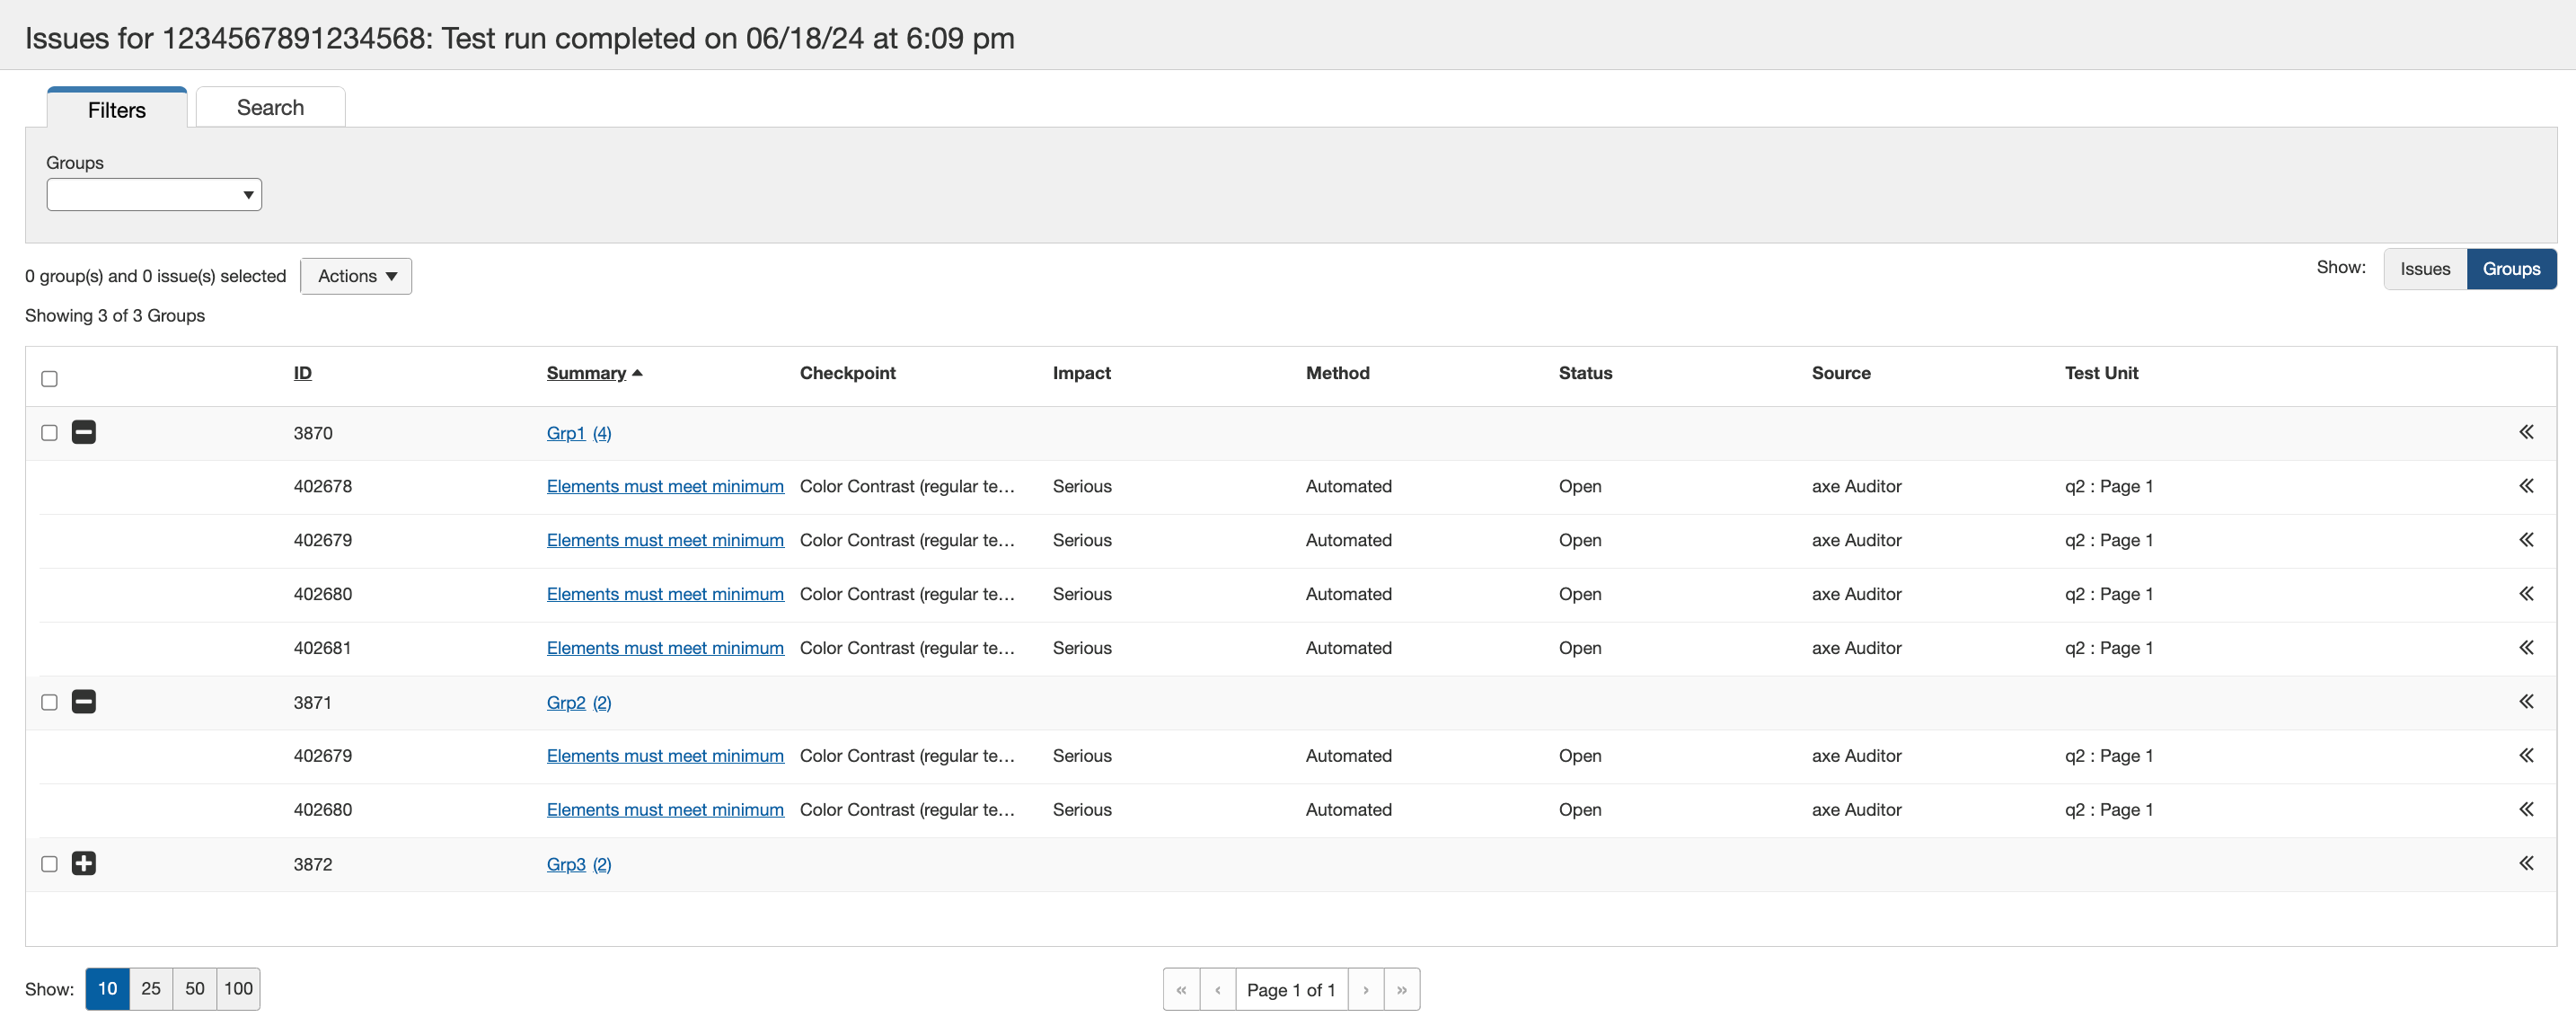Click next page arrow in pagination
Viewport: 2576px width, 1017px height.
[1365, 989]
